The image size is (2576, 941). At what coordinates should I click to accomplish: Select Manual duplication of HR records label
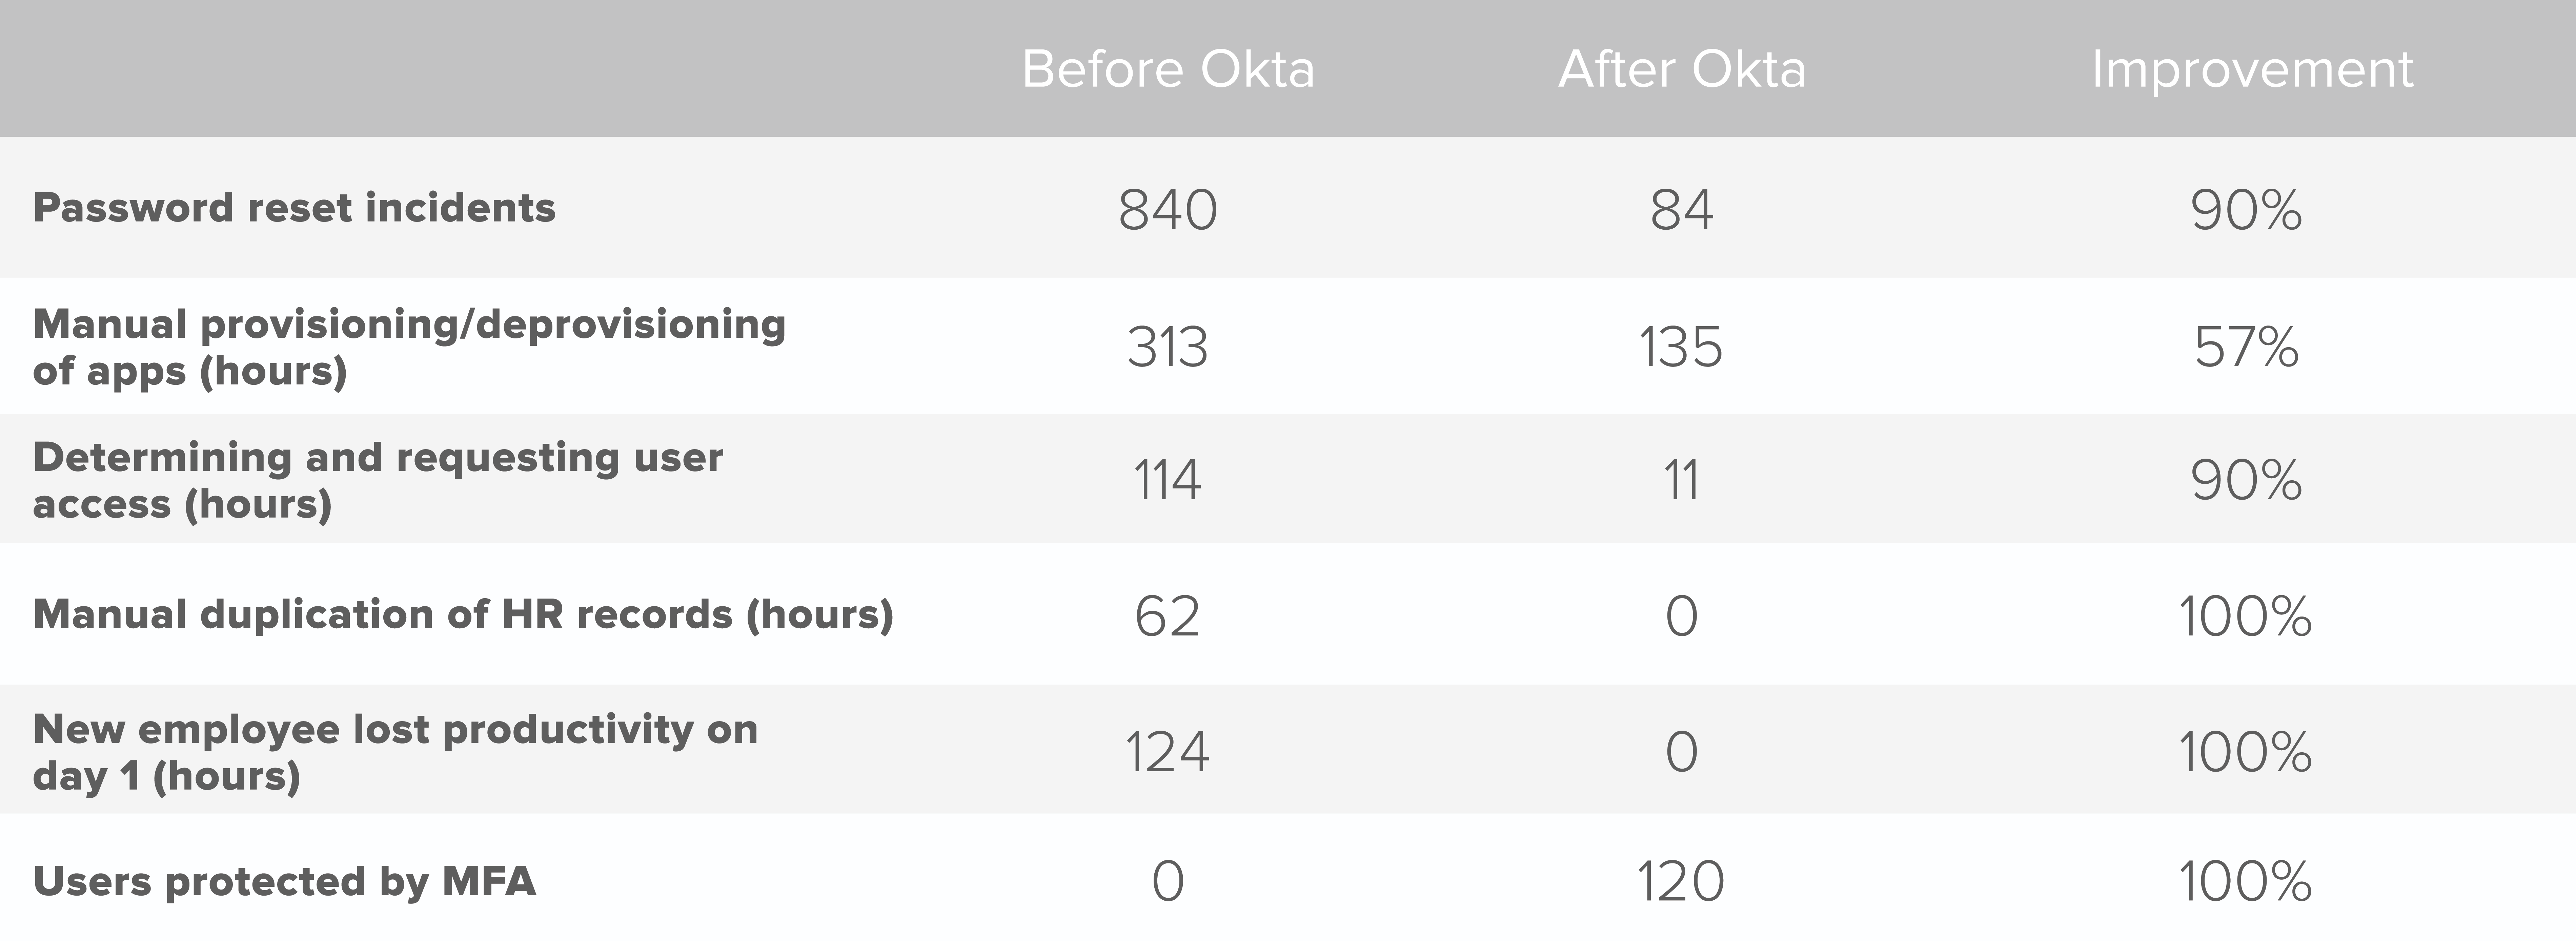463,614
